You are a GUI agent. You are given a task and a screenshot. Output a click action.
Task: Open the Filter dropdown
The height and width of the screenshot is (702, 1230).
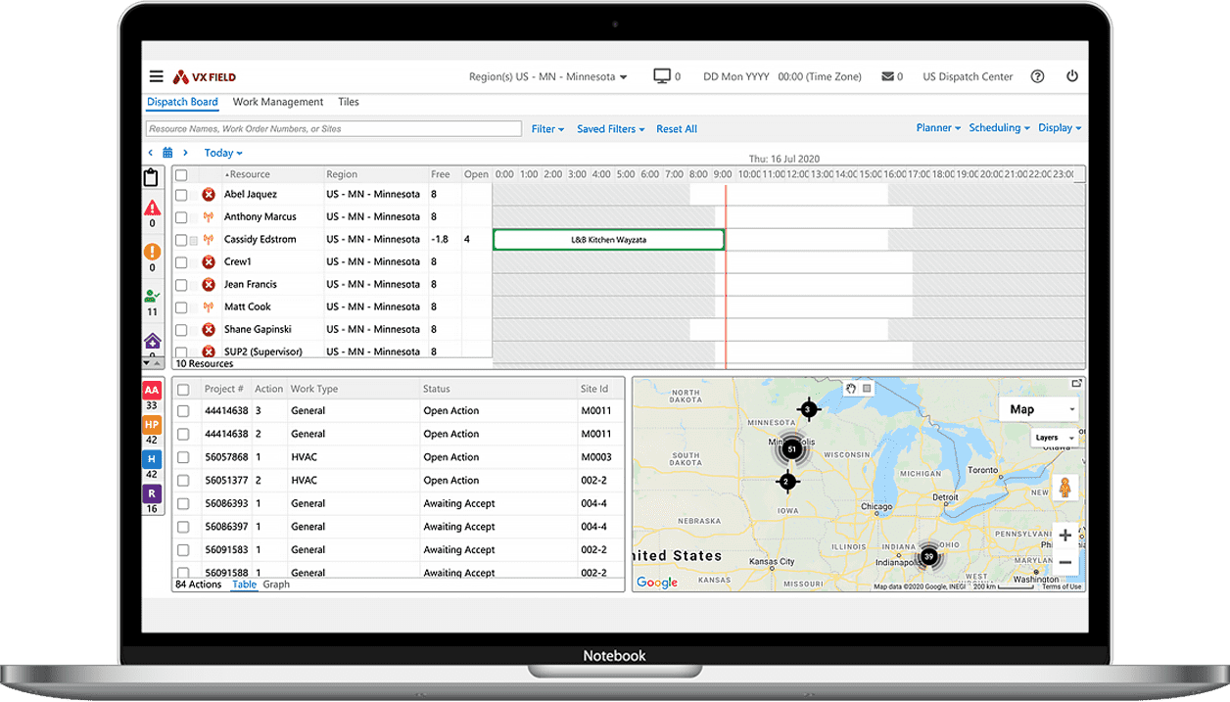(x=547, y=129)
